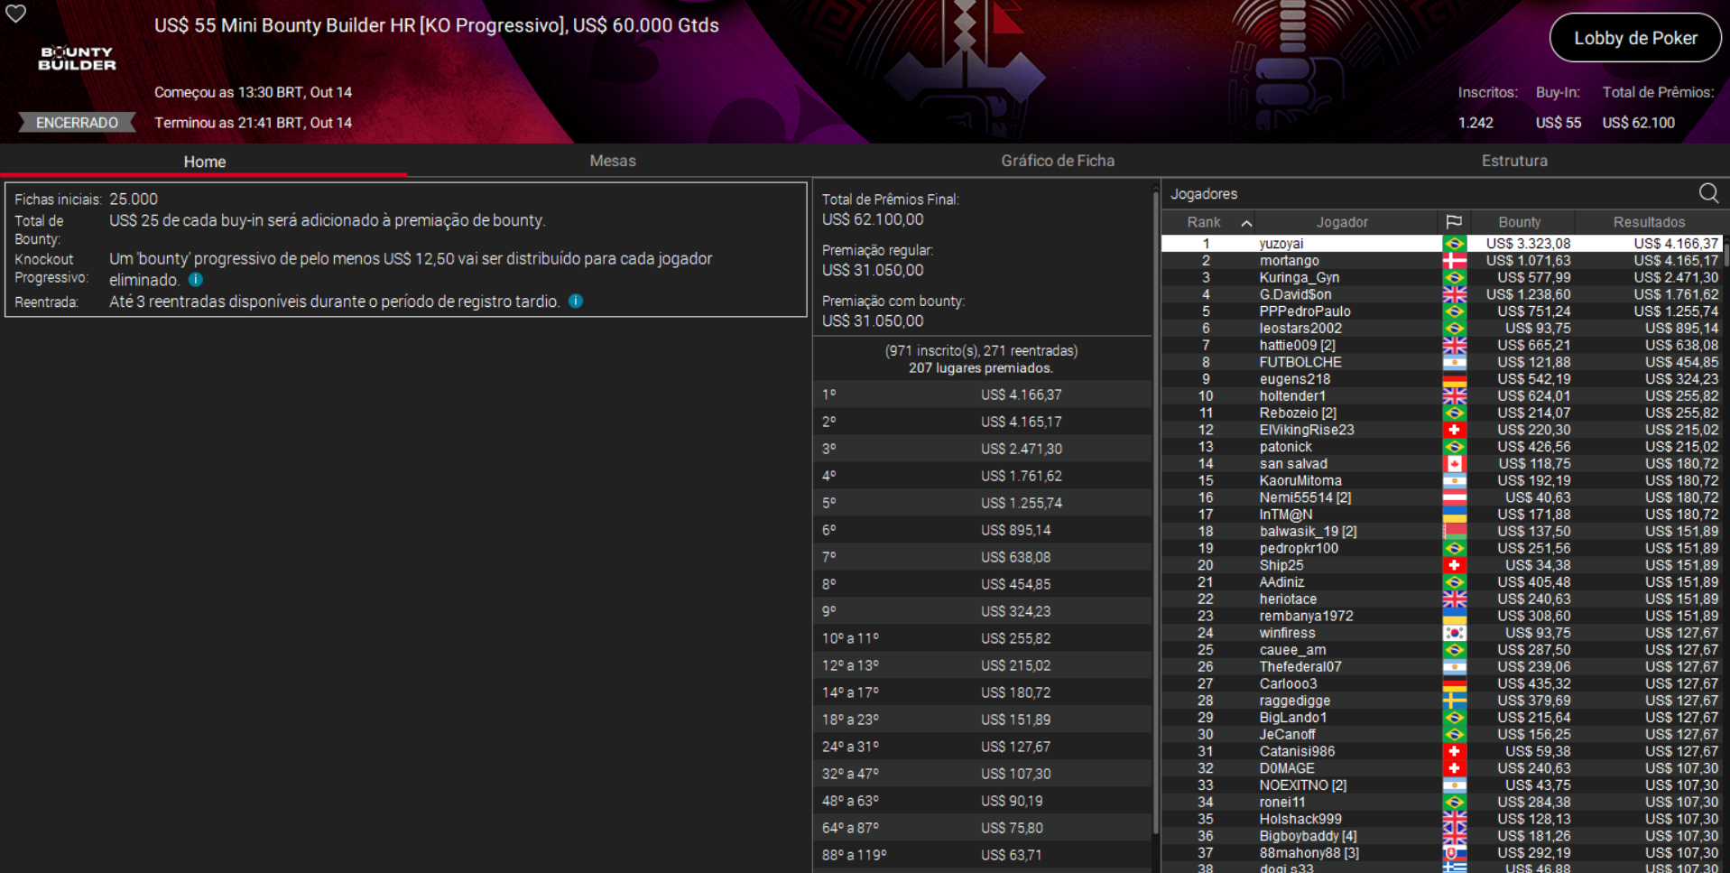The width and height of the screenshot is (1730, 873).
Task: Select player row 88mahony88 [3]
Action: (1441, 853)
